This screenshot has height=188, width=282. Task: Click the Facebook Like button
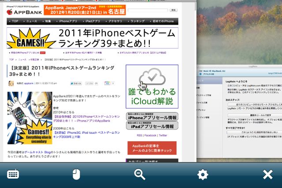point(89,83)
